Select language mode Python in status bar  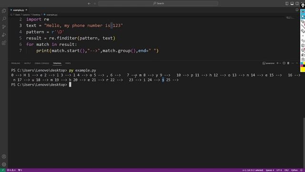[295, 170]
